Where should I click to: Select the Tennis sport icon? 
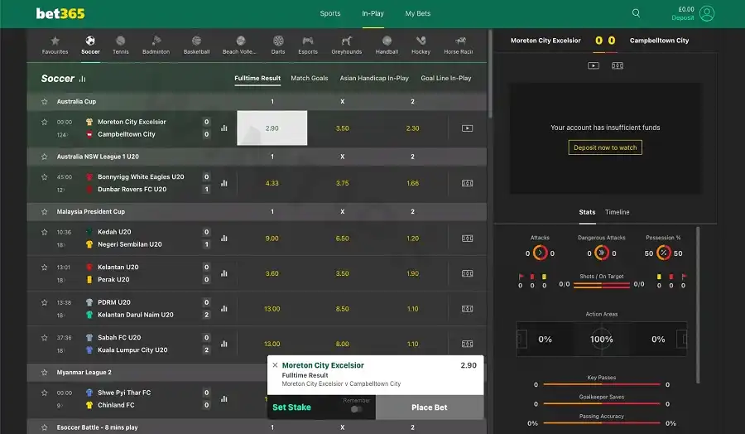click(x=121, y=45)
